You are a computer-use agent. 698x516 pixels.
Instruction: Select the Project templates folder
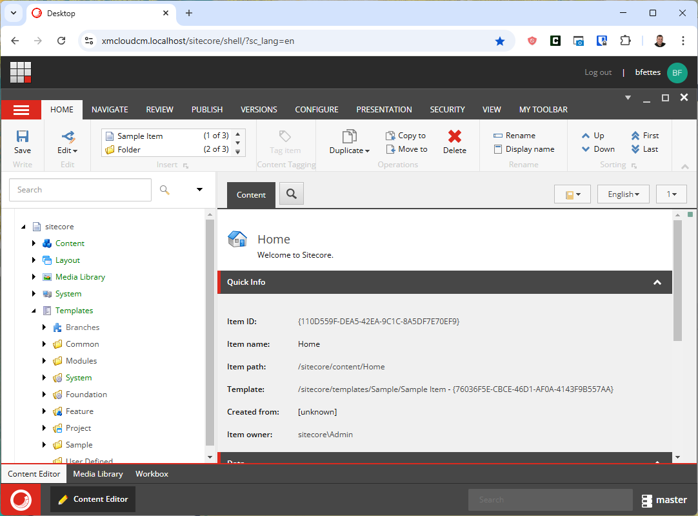[78, 428]
